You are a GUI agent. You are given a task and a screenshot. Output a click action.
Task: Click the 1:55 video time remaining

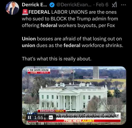39,118
